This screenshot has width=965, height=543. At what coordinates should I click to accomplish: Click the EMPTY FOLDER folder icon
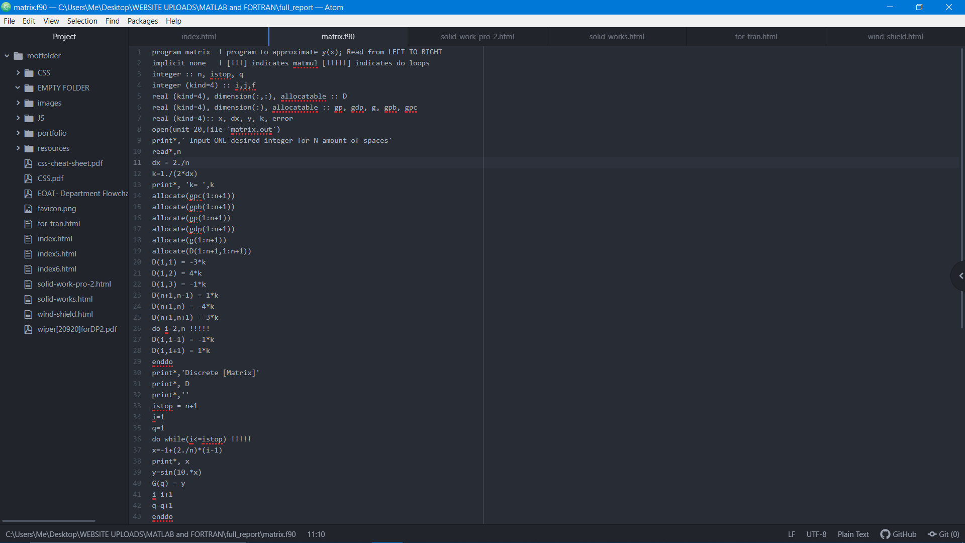[x=29, y=88]
